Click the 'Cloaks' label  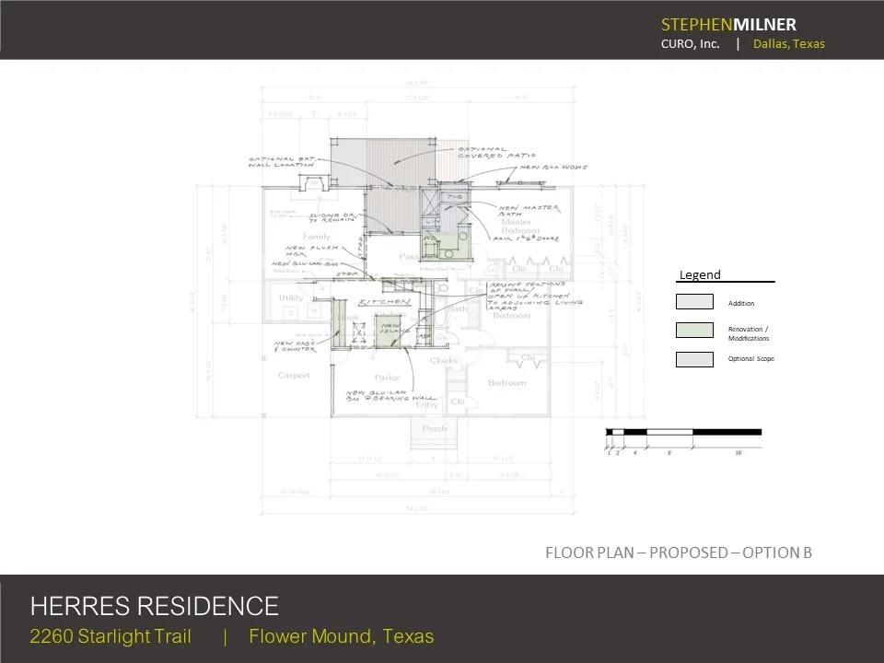(444, 360)
